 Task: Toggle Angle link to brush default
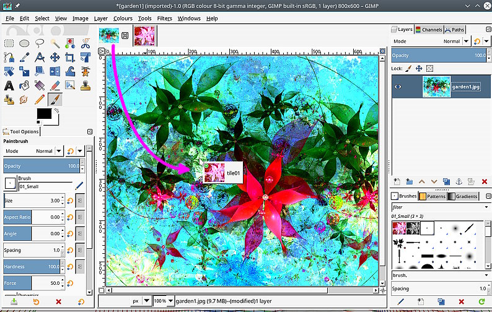coord(80,233)
